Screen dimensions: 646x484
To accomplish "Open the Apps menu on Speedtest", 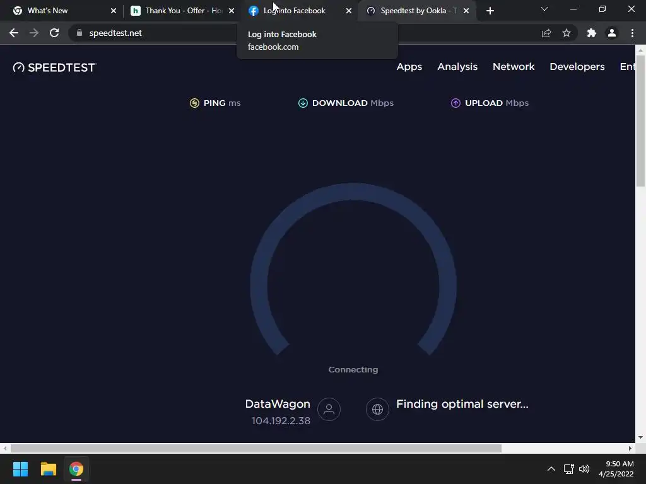I will pyautogui.click(x=409, y=67).
